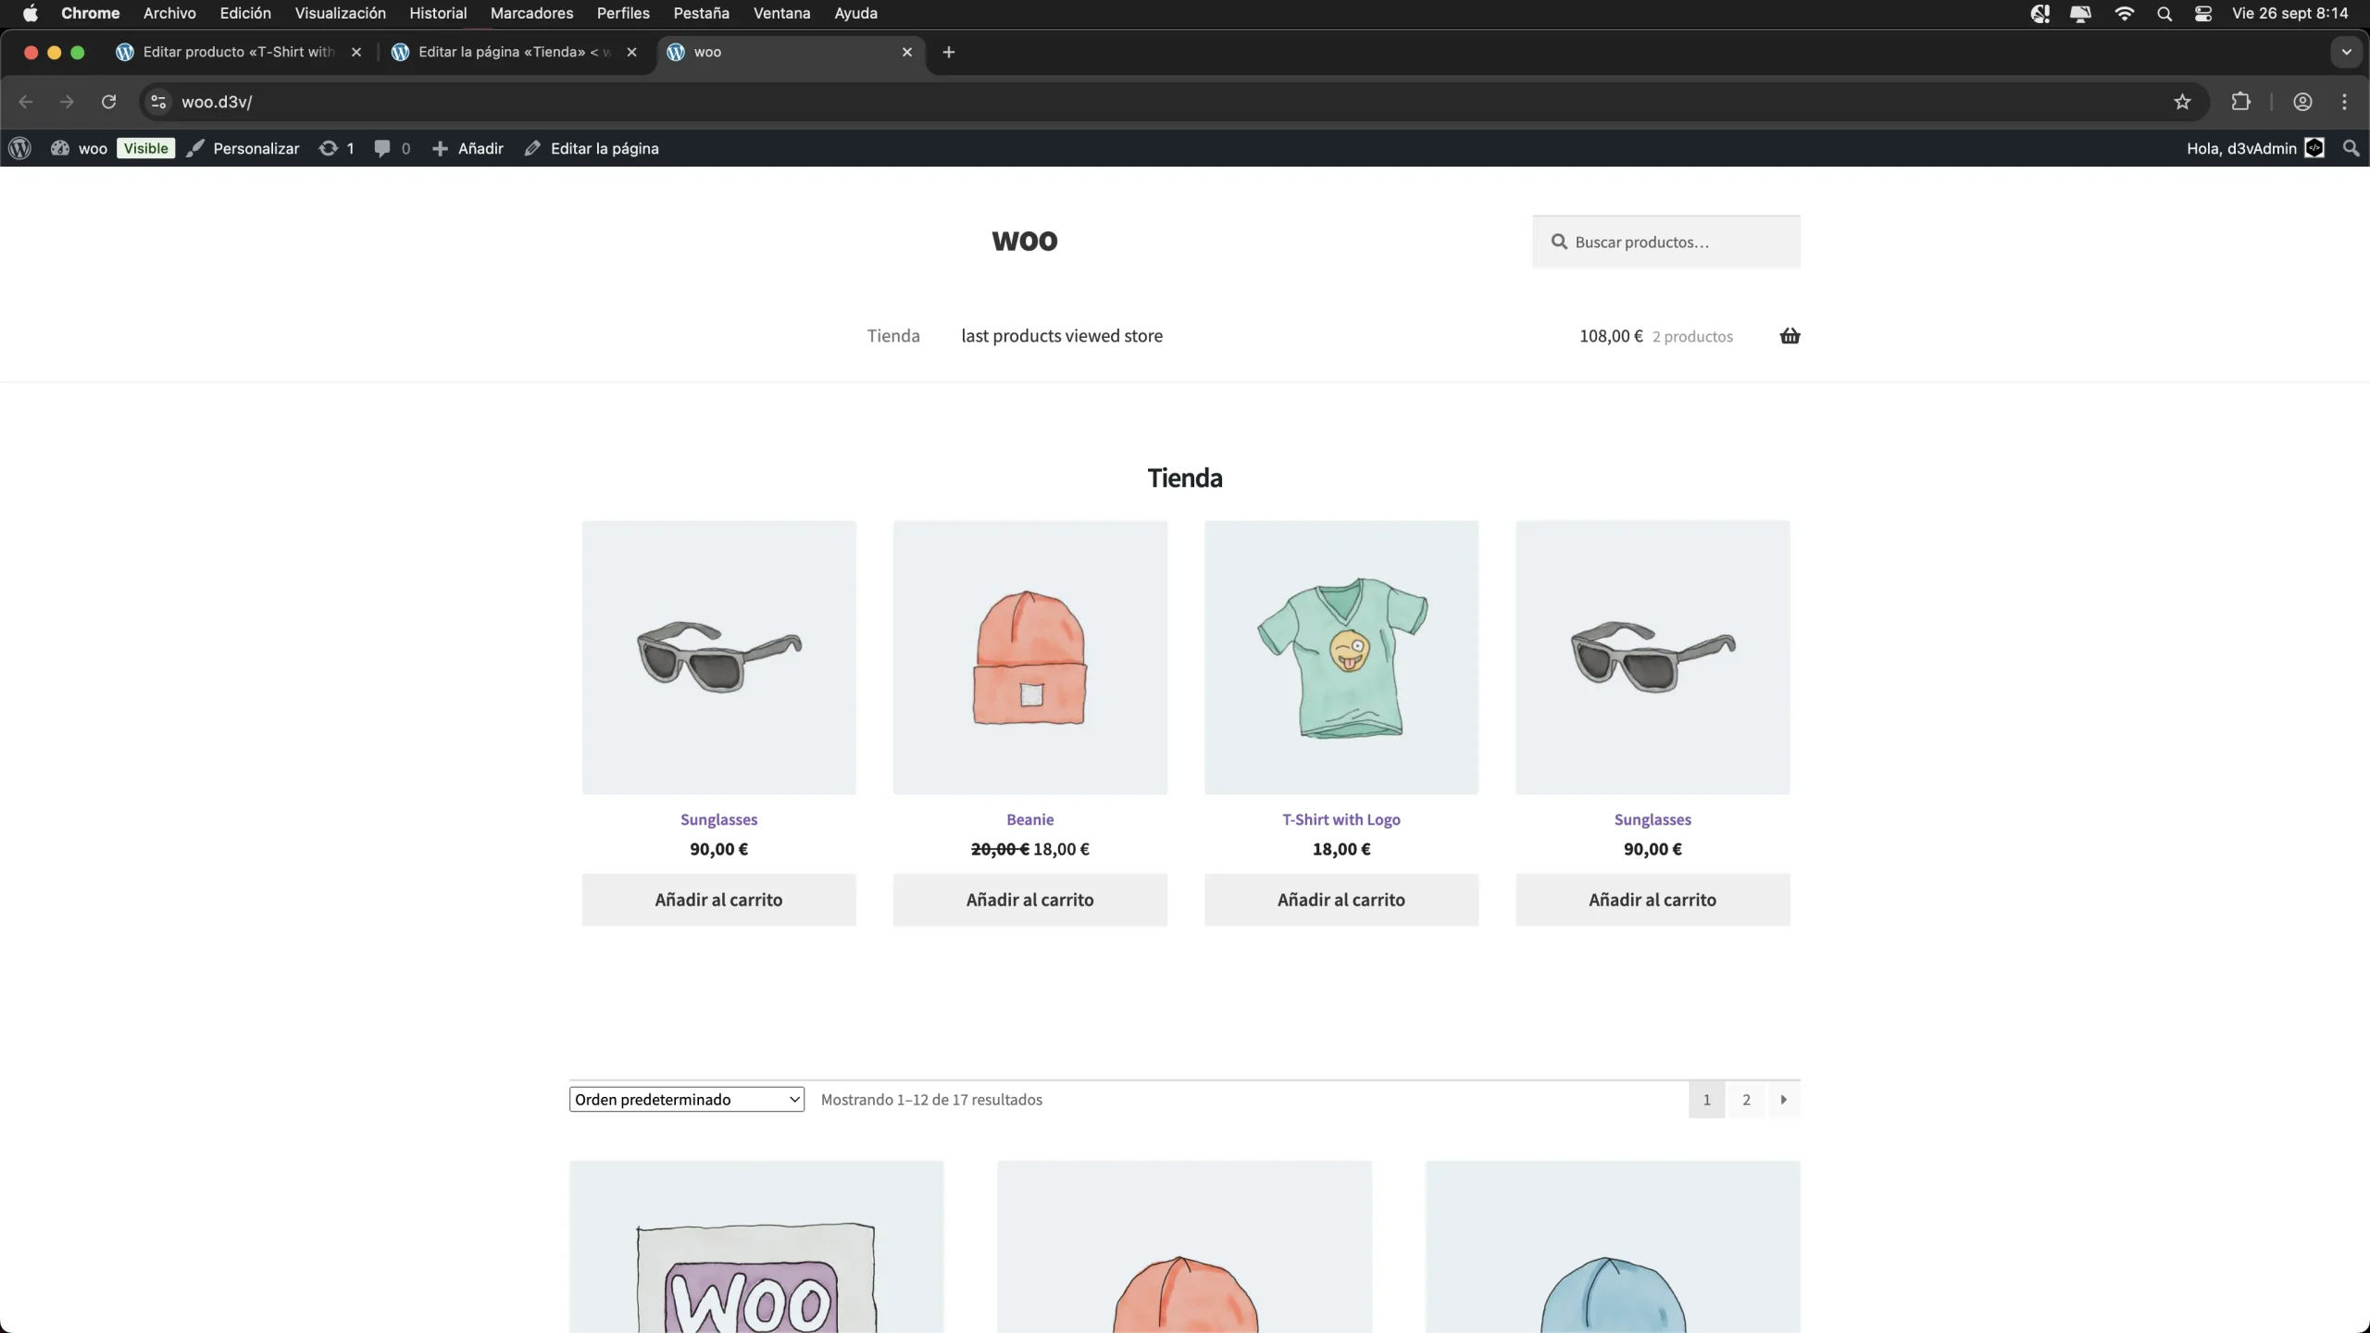The width and height of the screenshot is (2370, 1333).
Task: Open a new browser tab
Action: [948, 52]
